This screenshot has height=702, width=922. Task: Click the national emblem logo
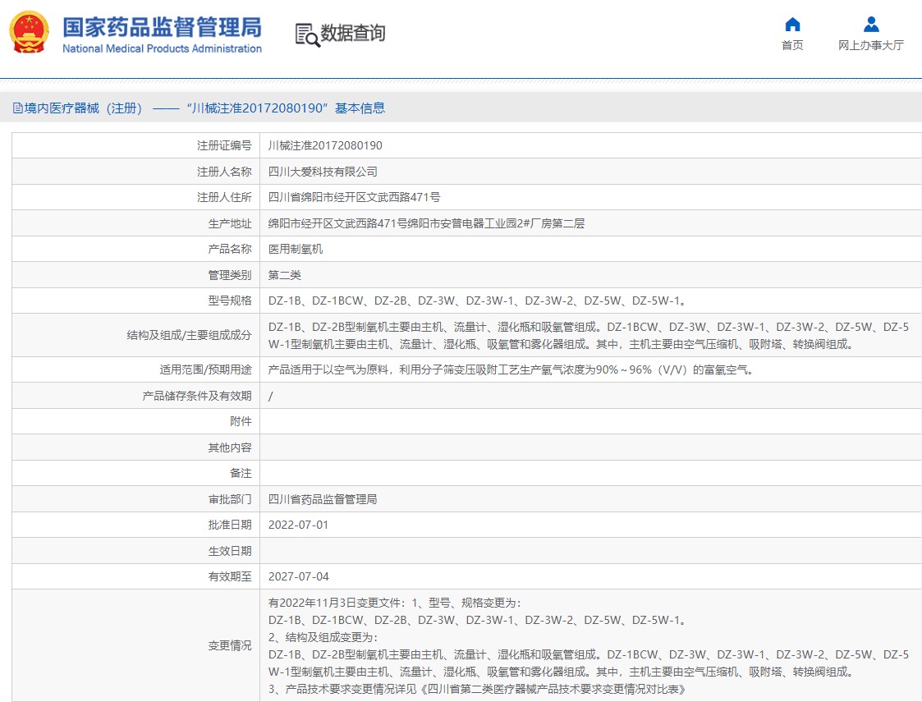tap(29, 33)
